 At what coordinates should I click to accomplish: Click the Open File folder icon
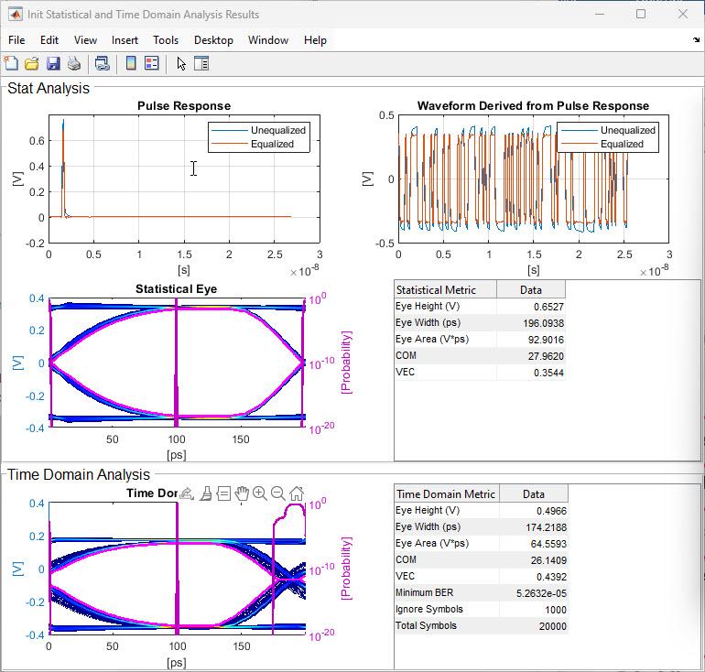(32, 63)
